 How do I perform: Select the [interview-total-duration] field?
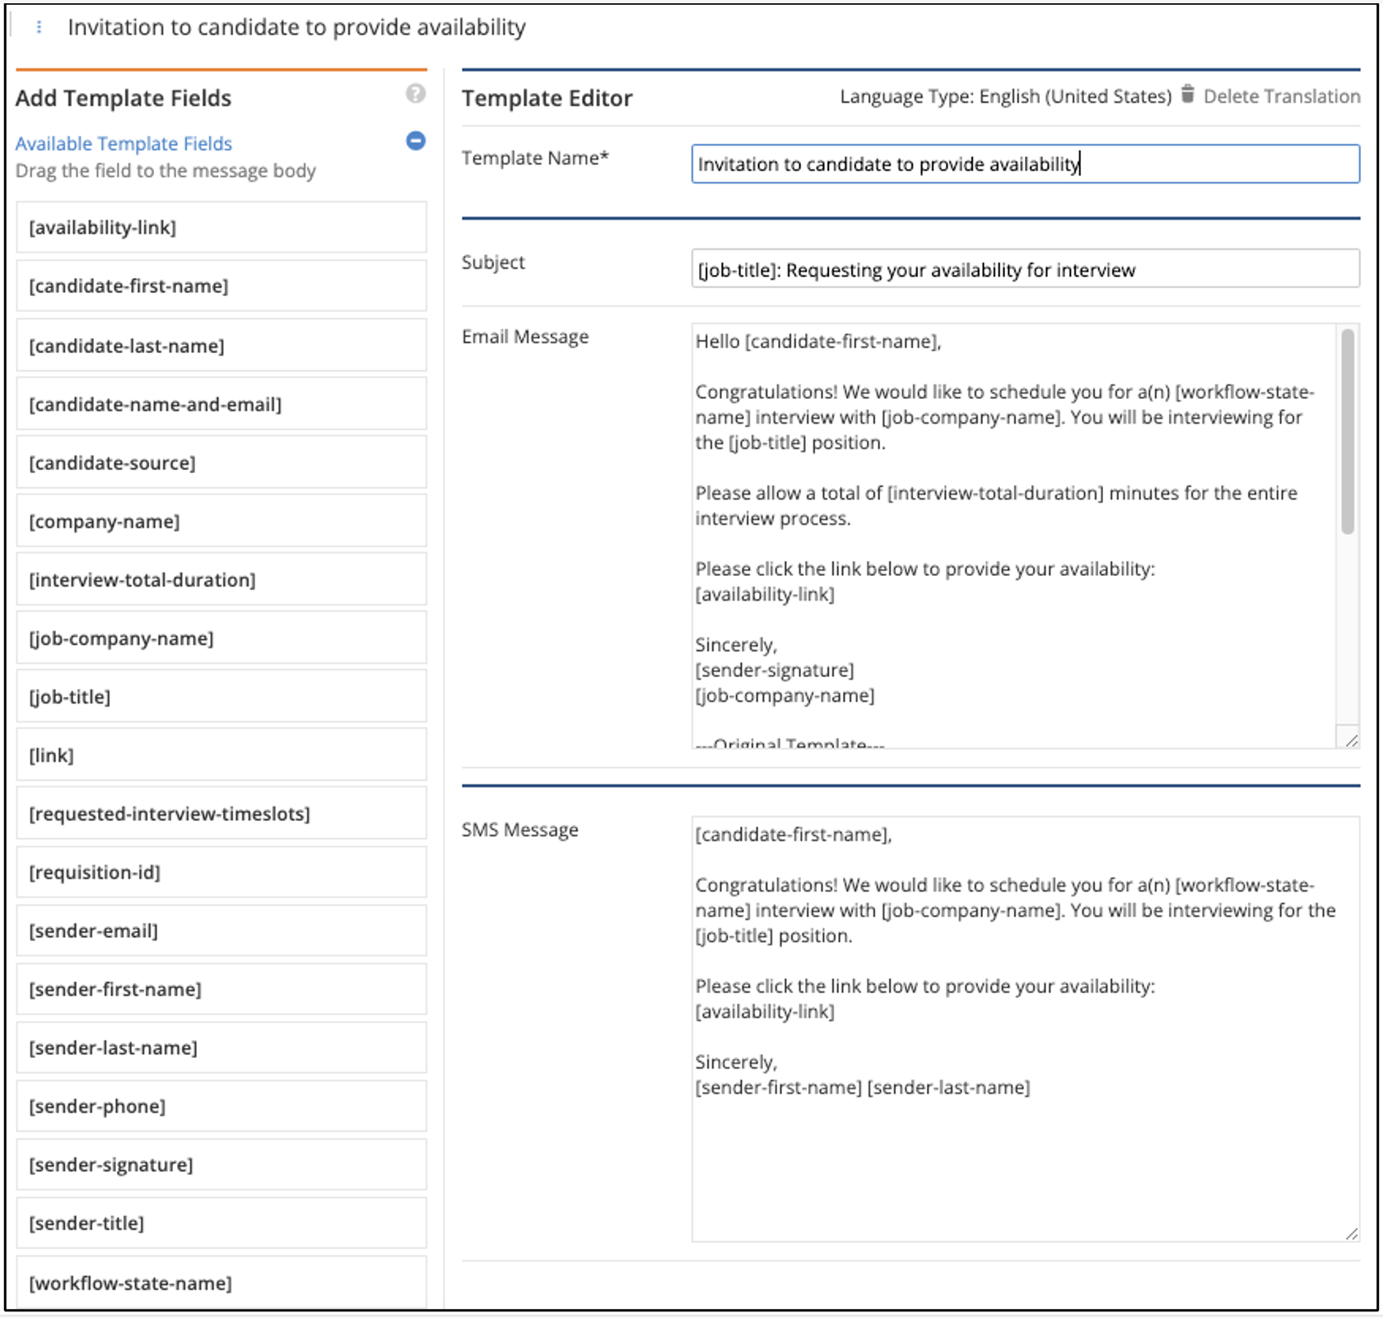click(221, 579)
